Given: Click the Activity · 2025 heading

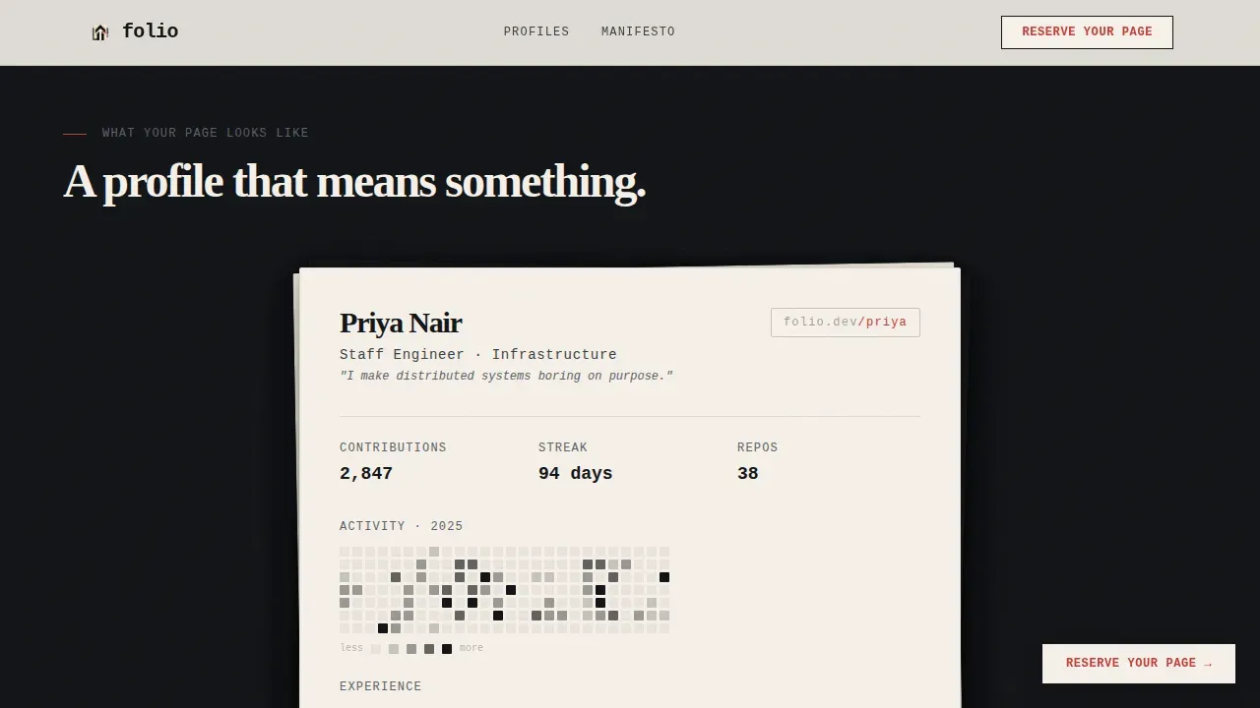Looking at the screenshot, I should coord(402,526).
